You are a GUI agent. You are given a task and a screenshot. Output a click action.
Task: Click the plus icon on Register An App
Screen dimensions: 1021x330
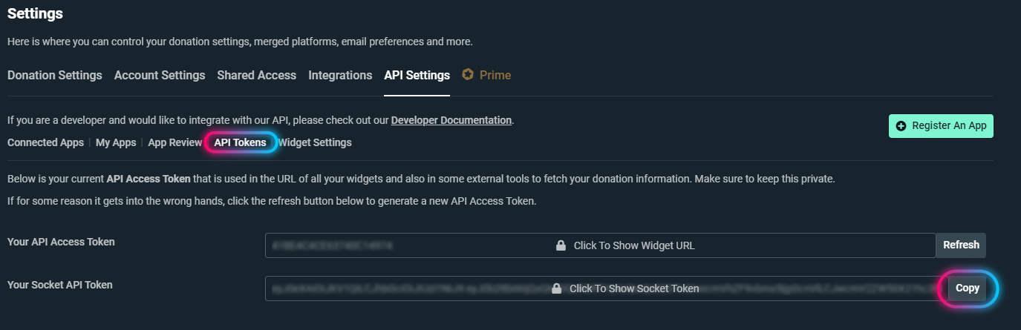pyautogui.click(x=901, y=126)
